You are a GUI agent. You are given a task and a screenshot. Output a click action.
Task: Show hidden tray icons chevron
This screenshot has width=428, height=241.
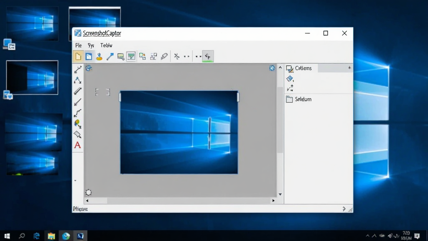point(368,236)
